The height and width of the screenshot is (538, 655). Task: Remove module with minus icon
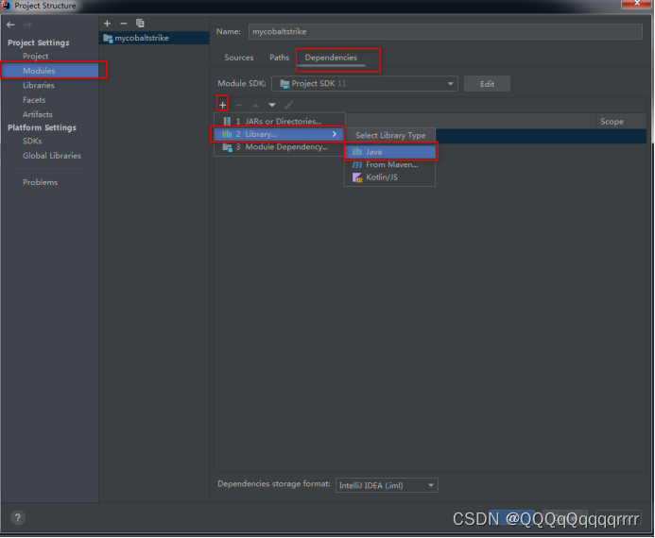pyautogui.click(x=123, y=24)
